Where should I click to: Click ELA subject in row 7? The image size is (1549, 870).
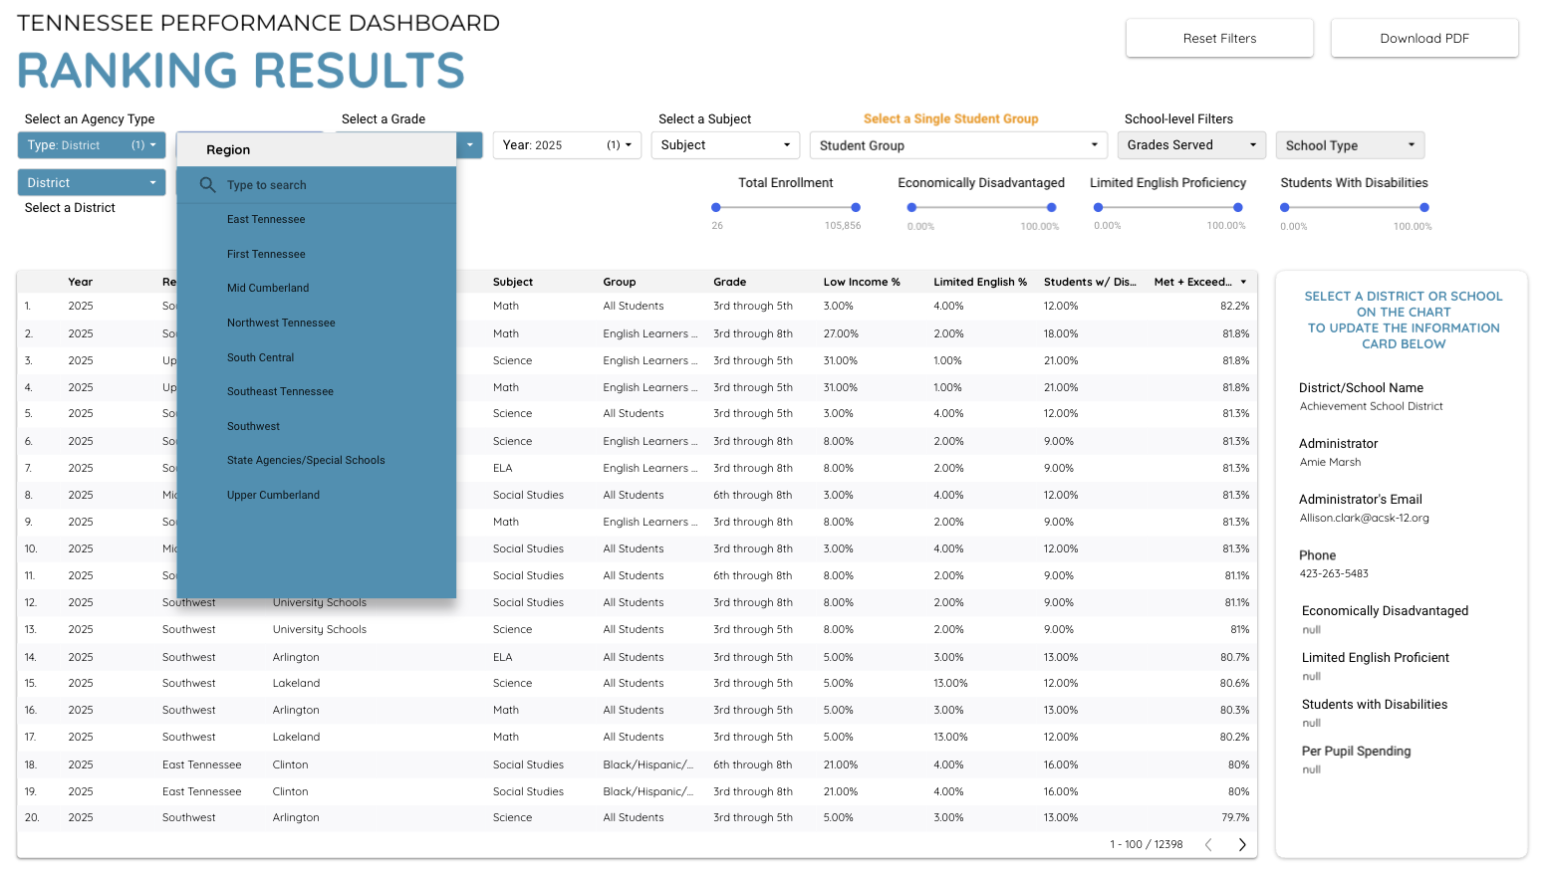click(503, 468)
